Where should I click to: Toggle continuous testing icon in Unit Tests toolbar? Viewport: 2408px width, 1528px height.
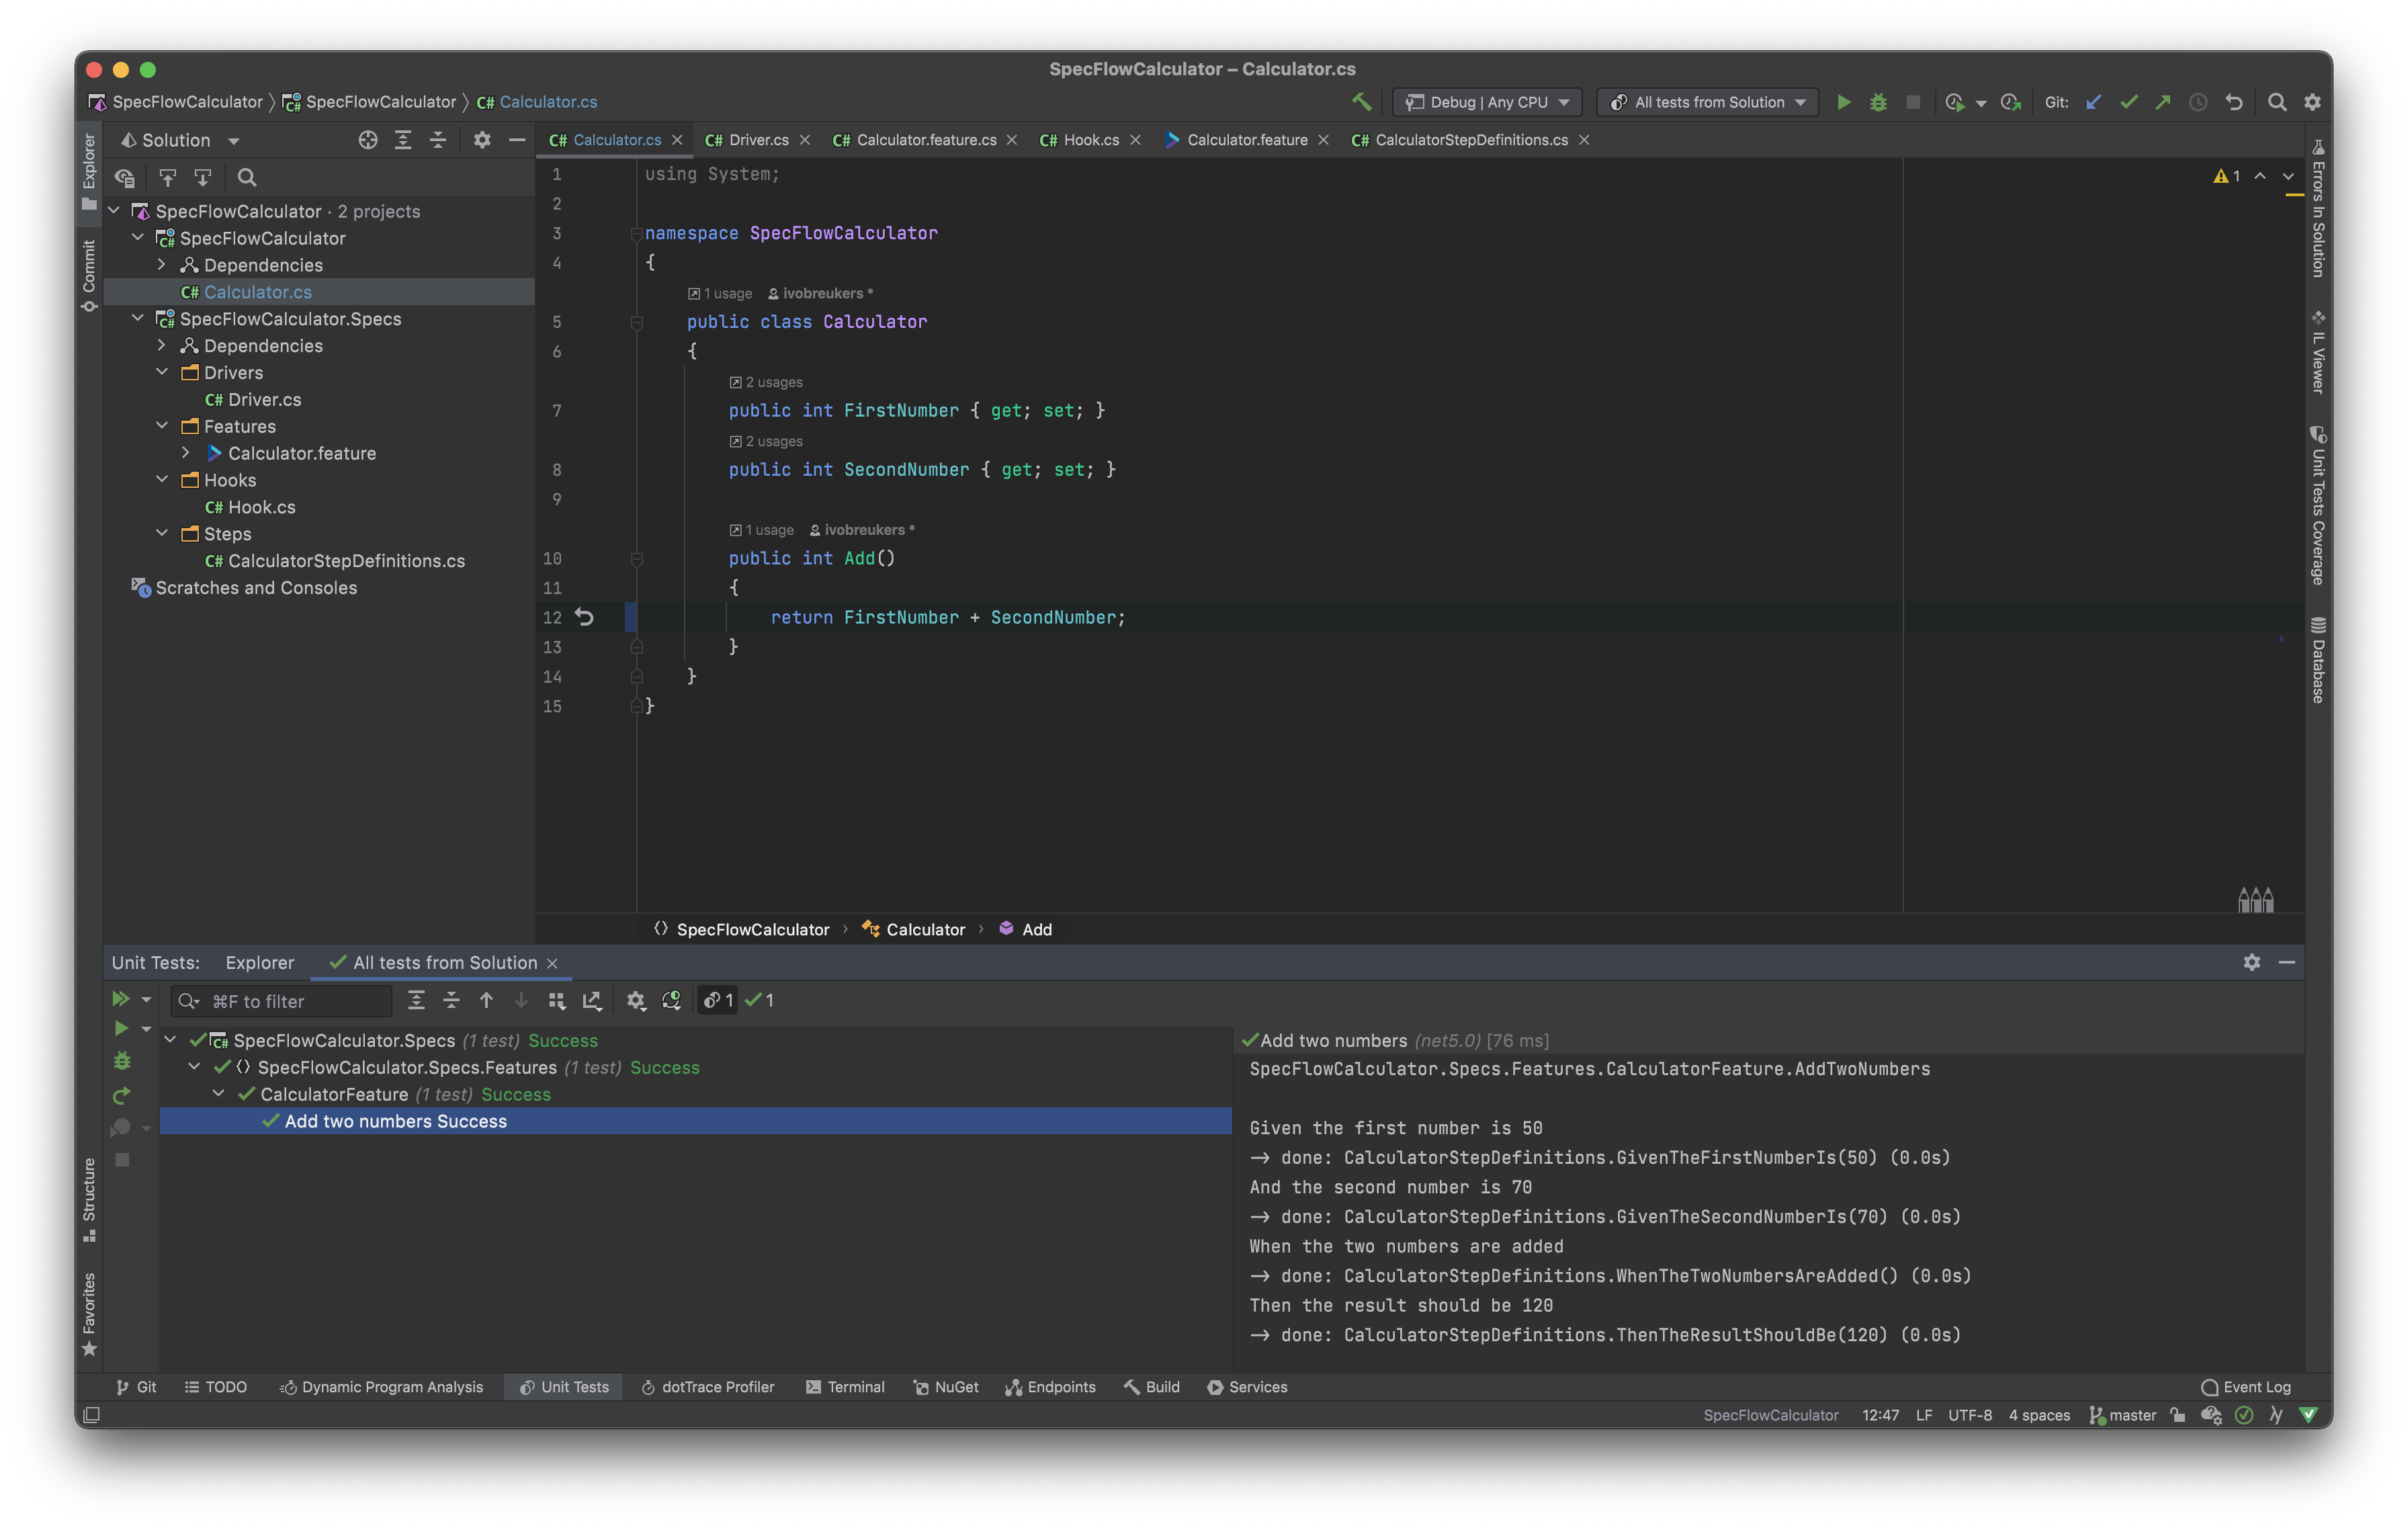671,1000
